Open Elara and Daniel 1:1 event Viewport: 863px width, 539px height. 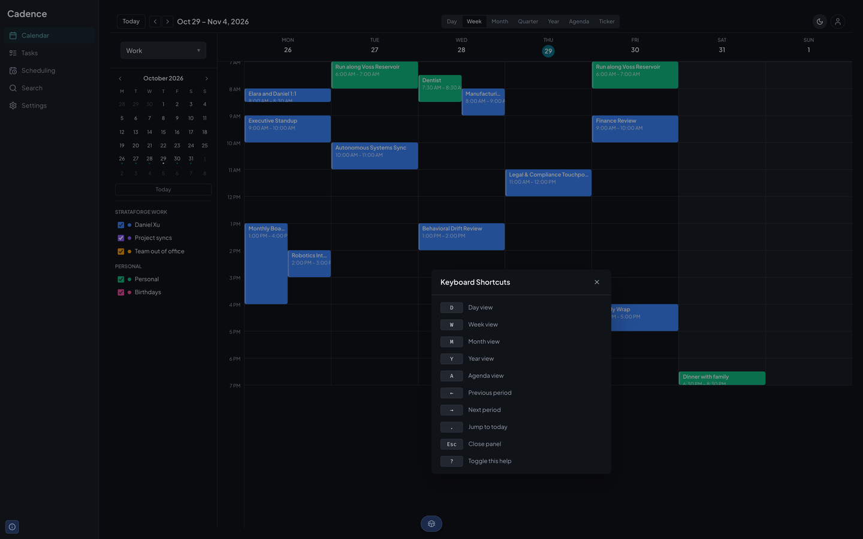(288, 95)
